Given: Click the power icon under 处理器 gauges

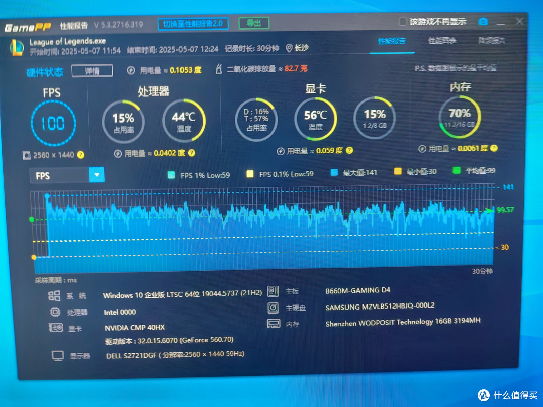Looking at the screenshot, I should tap(118, 154).
